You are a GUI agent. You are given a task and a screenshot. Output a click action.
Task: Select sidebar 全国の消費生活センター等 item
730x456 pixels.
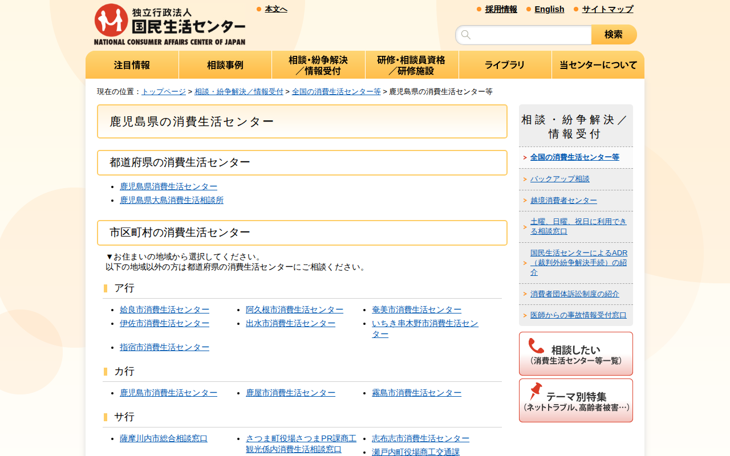(x=575, y=157)
